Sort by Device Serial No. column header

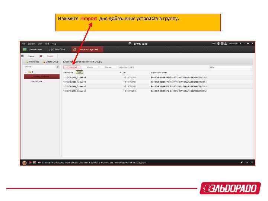click(159, 73)
